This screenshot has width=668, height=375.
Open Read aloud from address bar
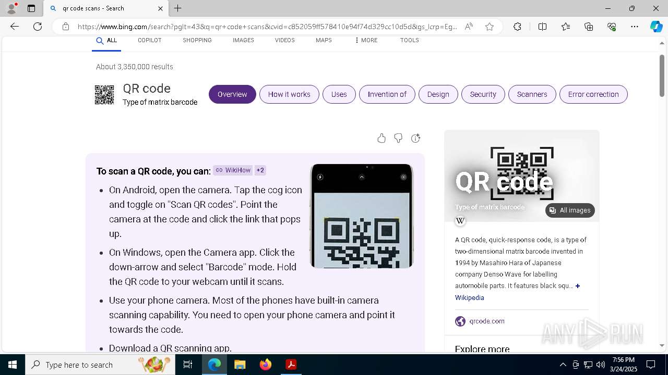(469, 27)
